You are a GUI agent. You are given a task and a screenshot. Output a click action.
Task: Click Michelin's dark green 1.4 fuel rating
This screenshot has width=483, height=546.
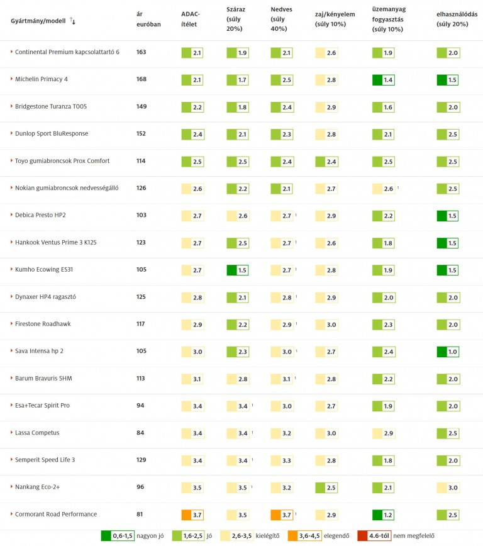point(383,80)
